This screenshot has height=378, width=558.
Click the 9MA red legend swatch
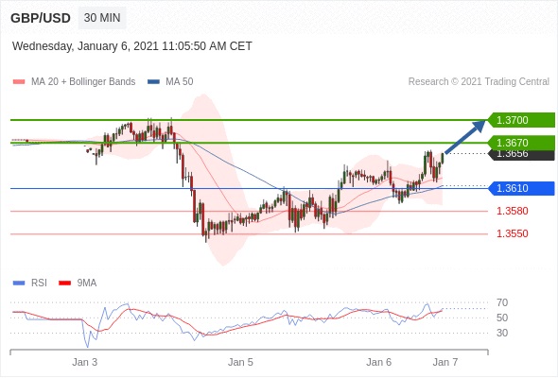pyautogui.click(x=64, y=283)
